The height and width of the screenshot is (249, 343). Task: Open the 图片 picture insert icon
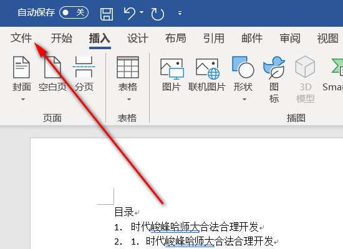171,75
